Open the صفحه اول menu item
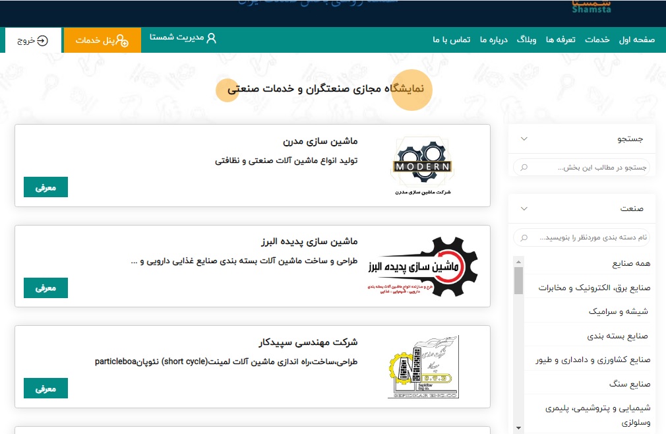Screen dimensions: 666x434 637,40
